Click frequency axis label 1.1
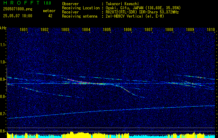The image size is (218, 138). [3, 45]
